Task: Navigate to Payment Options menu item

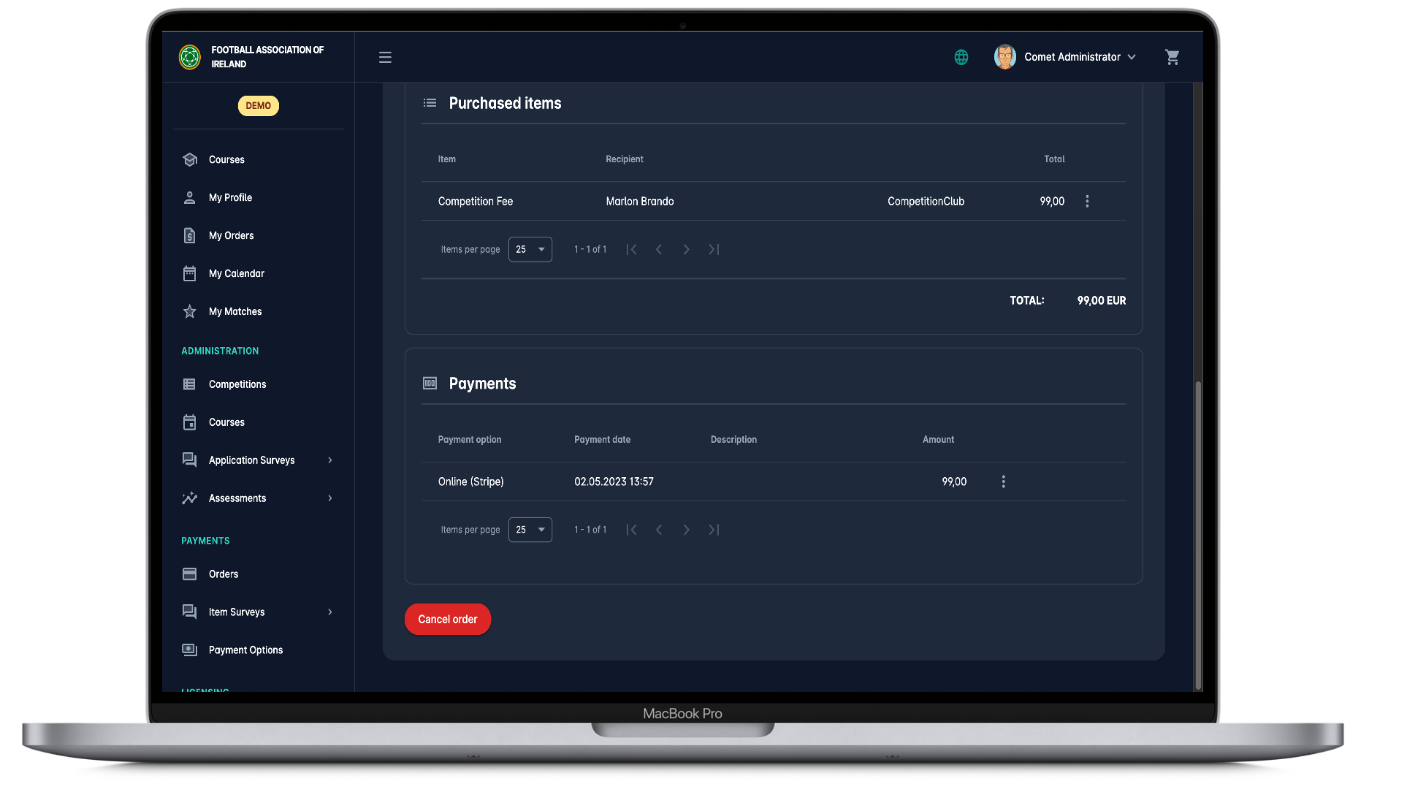Action: [245, 650]
